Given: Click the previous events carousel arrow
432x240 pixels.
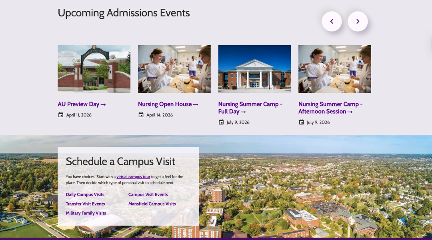Looking at the screenshot, I should coord(332,22).
